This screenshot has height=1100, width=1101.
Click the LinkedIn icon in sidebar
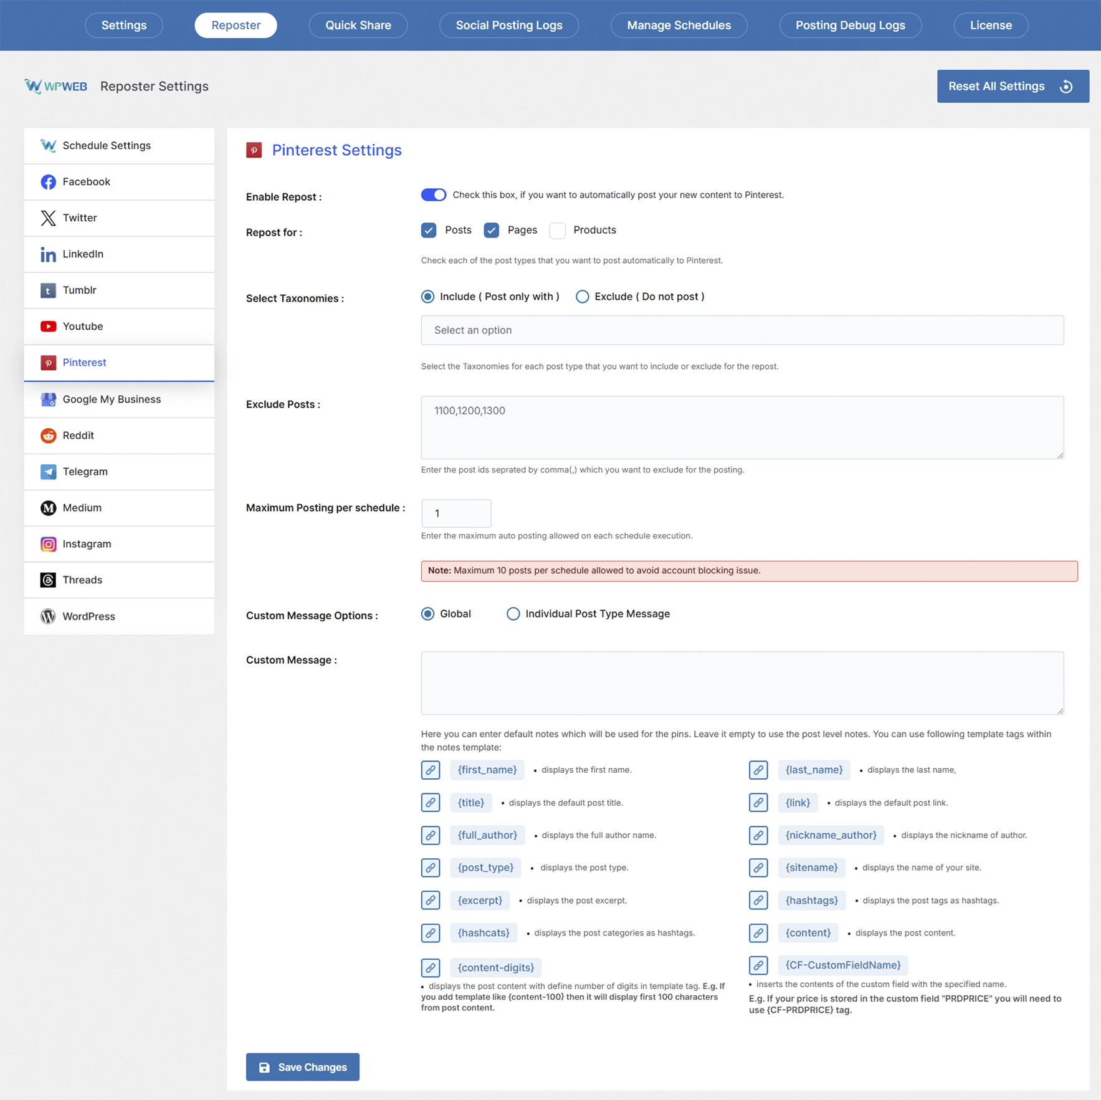click(x=48, y=254)
